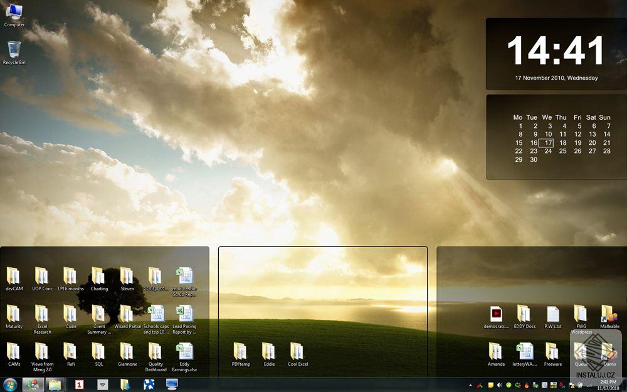Select the Excel Research folder
The height and width of the screenshot is (392, 627).
coord(42,320)
